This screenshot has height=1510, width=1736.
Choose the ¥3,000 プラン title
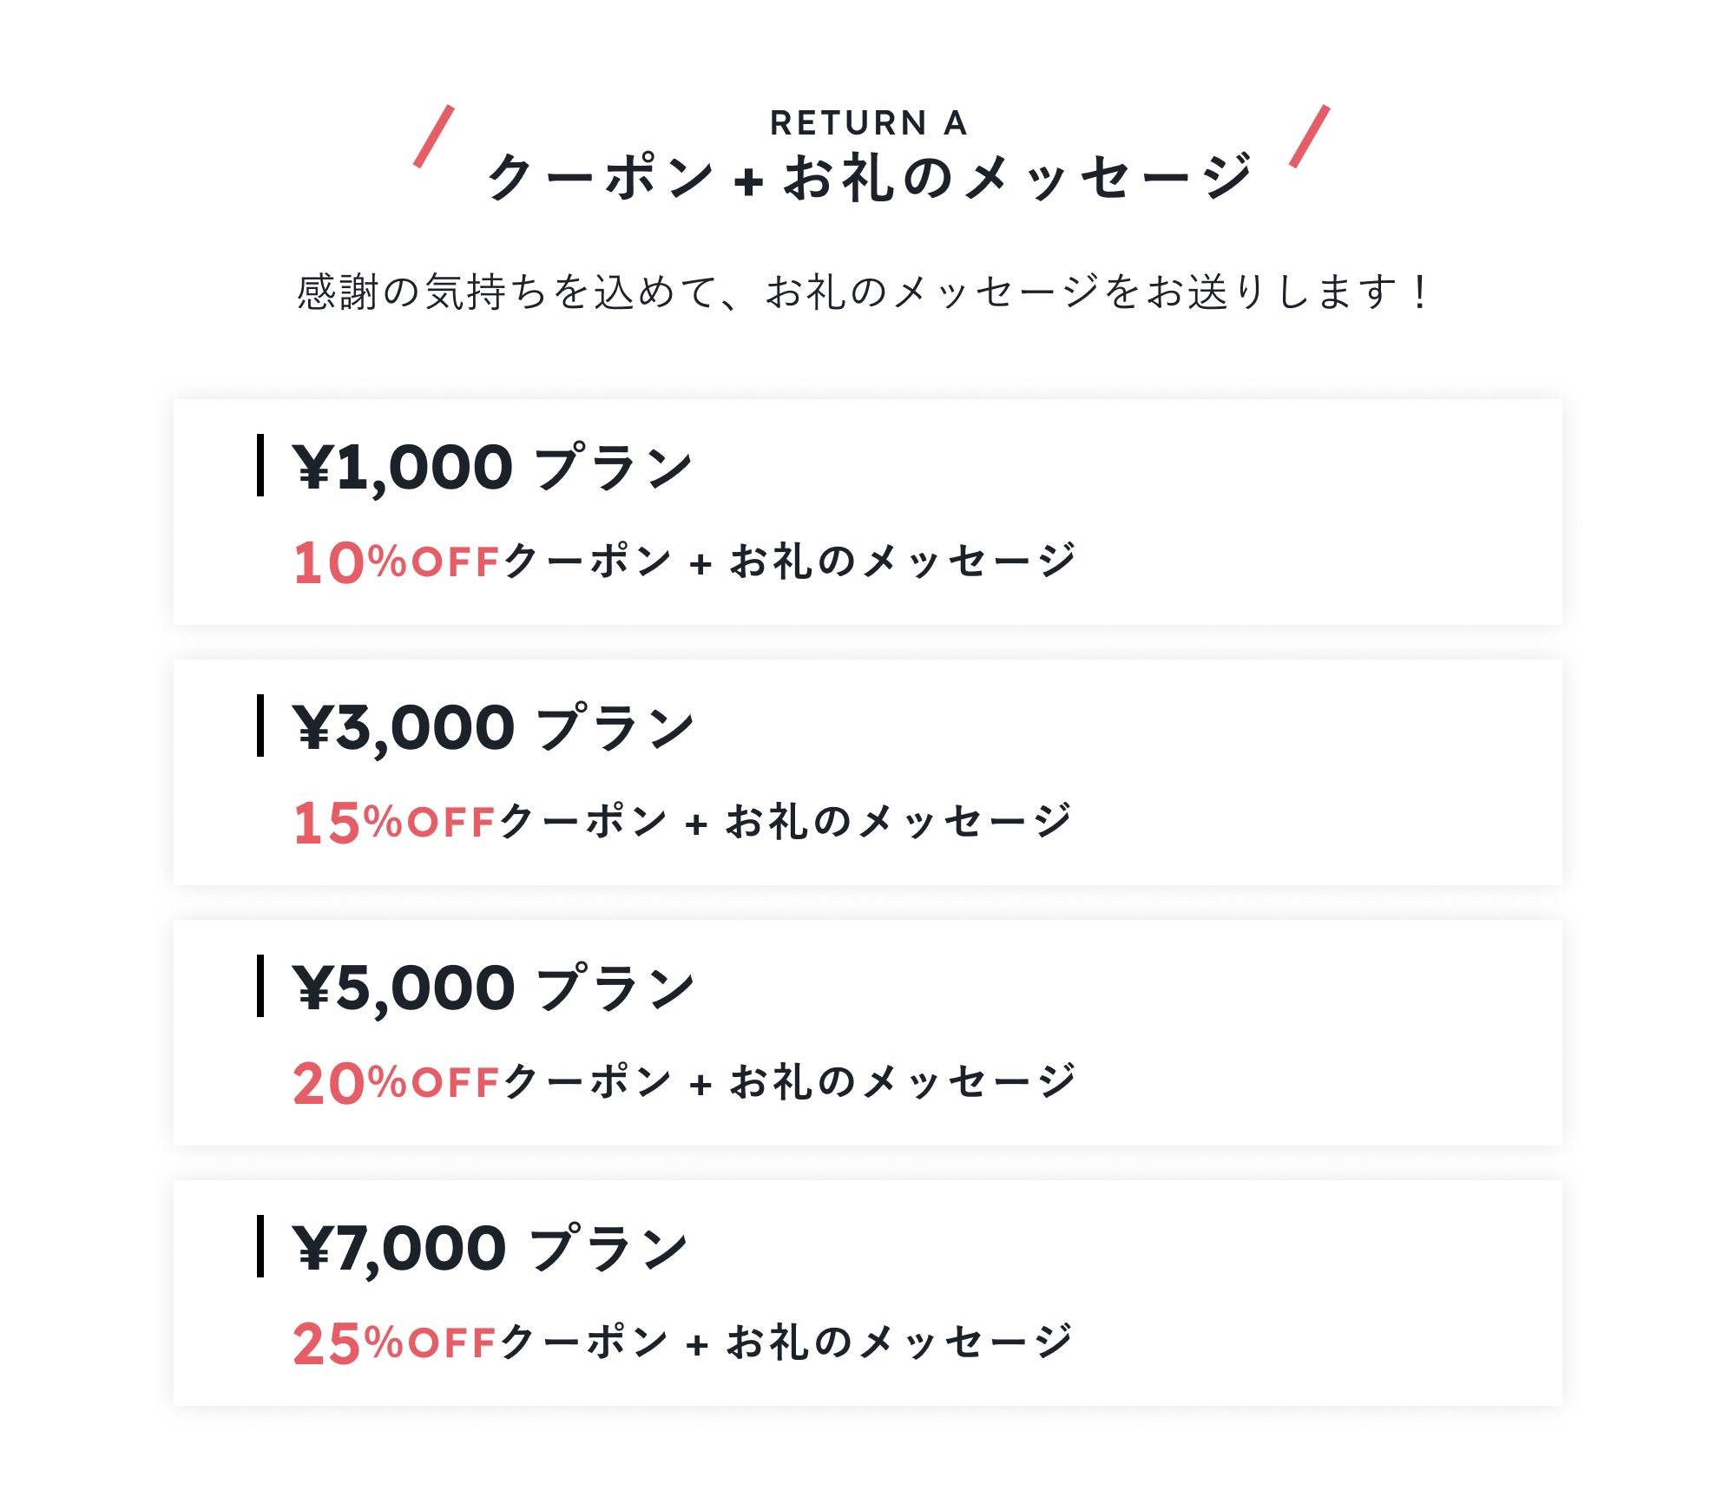pos(493,727)
